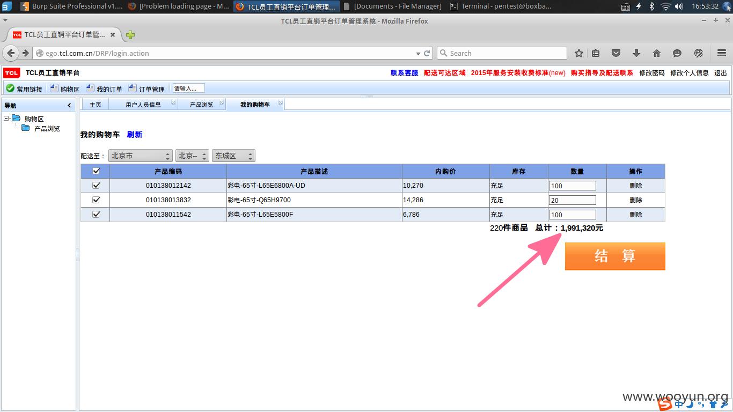Collapse the 导航 navigation panel
Image resolution: width=733 pixels, height=412 pixels.
69,106
